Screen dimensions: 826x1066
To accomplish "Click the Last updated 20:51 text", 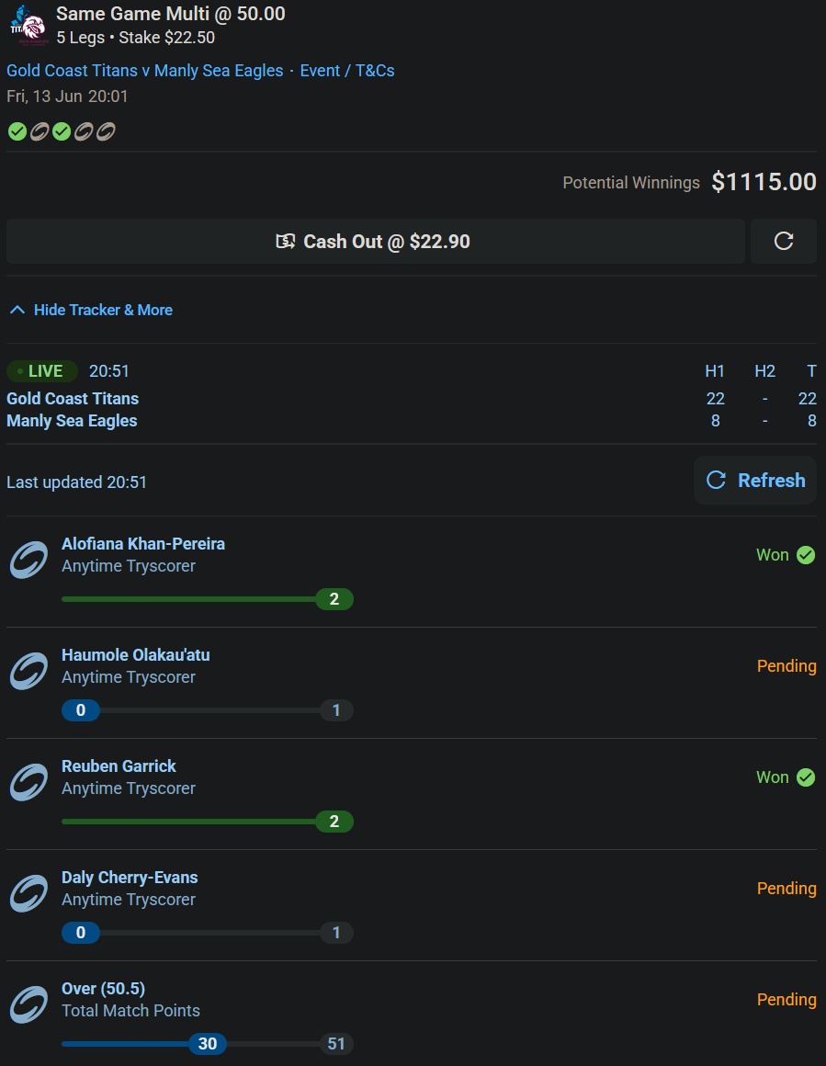I will [x=77, y=482].
